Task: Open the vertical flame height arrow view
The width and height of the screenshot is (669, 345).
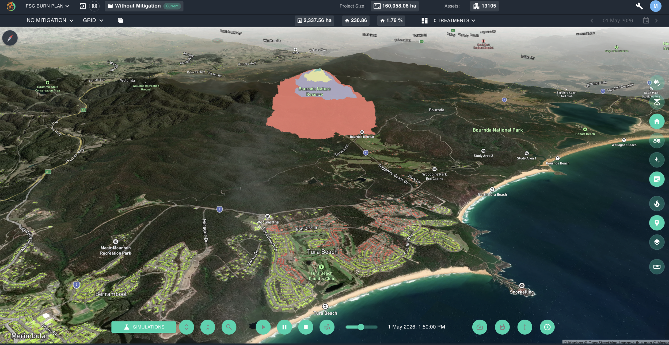Action: (x=525, y=327)
